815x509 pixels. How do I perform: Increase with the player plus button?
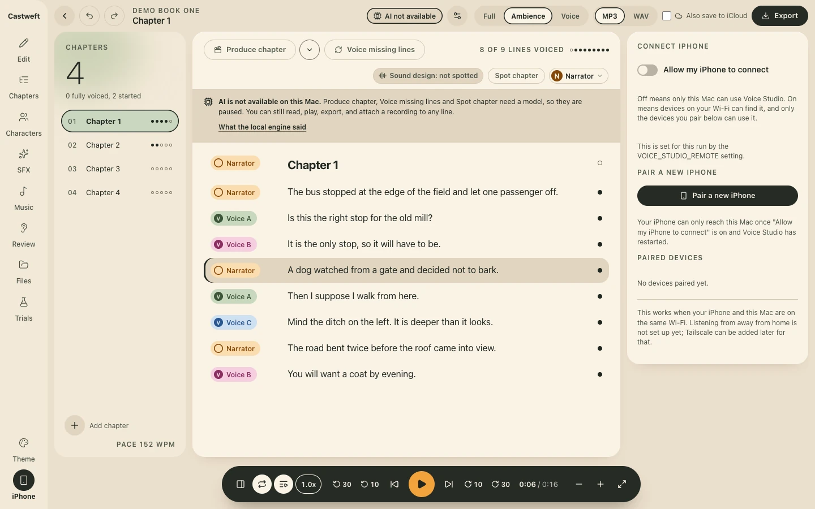point(600,484)
